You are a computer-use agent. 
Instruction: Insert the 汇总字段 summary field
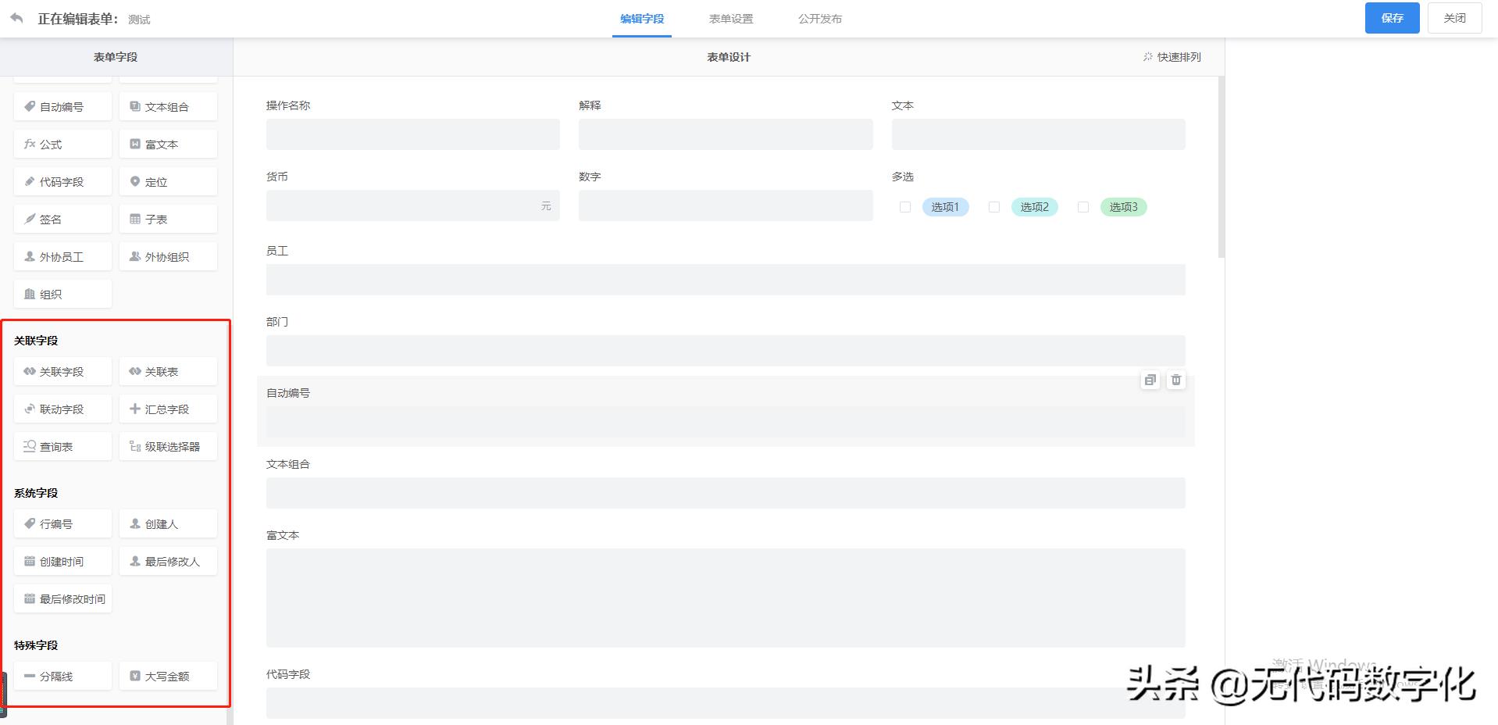(x=168, y=409)
